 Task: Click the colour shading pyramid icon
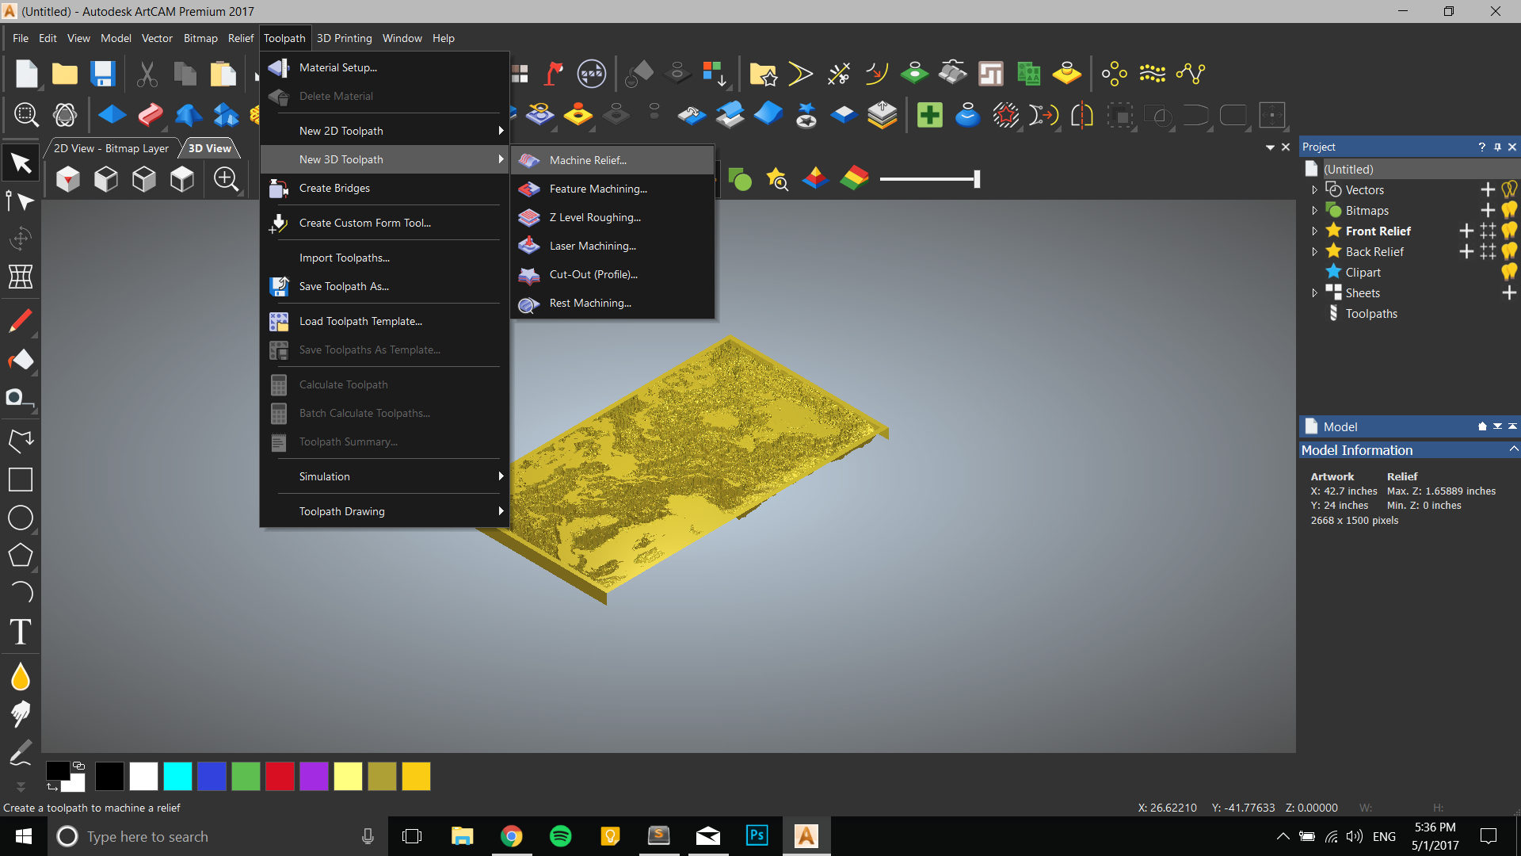pyautogui.click(x=815, y=179)
